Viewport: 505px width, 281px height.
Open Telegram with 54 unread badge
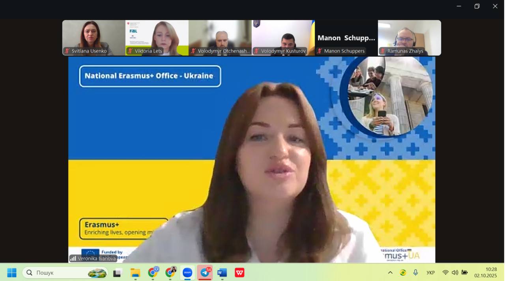(x=205, y=273)
